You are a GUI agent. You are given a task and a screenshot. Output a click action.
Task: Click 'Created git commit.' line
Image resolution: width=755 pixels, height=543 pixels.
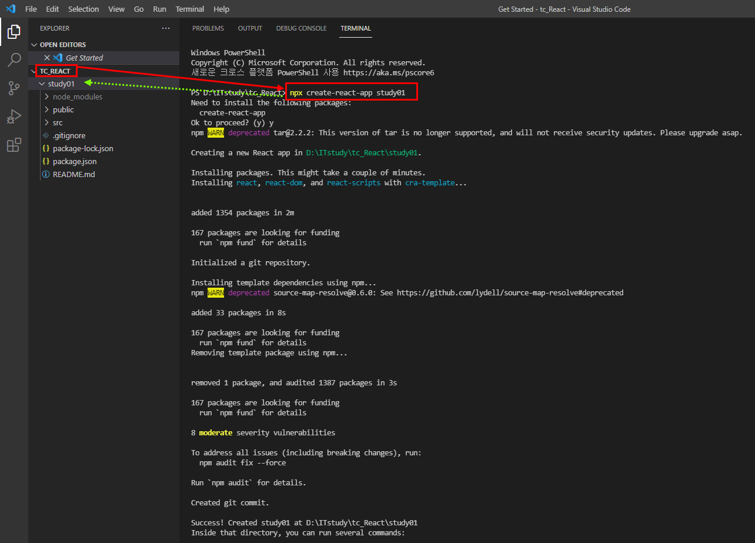(230, 502)
